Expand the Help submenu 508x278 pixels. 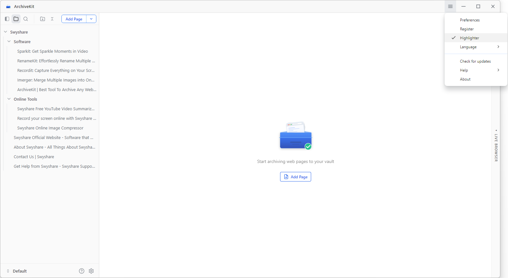(476, 70)
